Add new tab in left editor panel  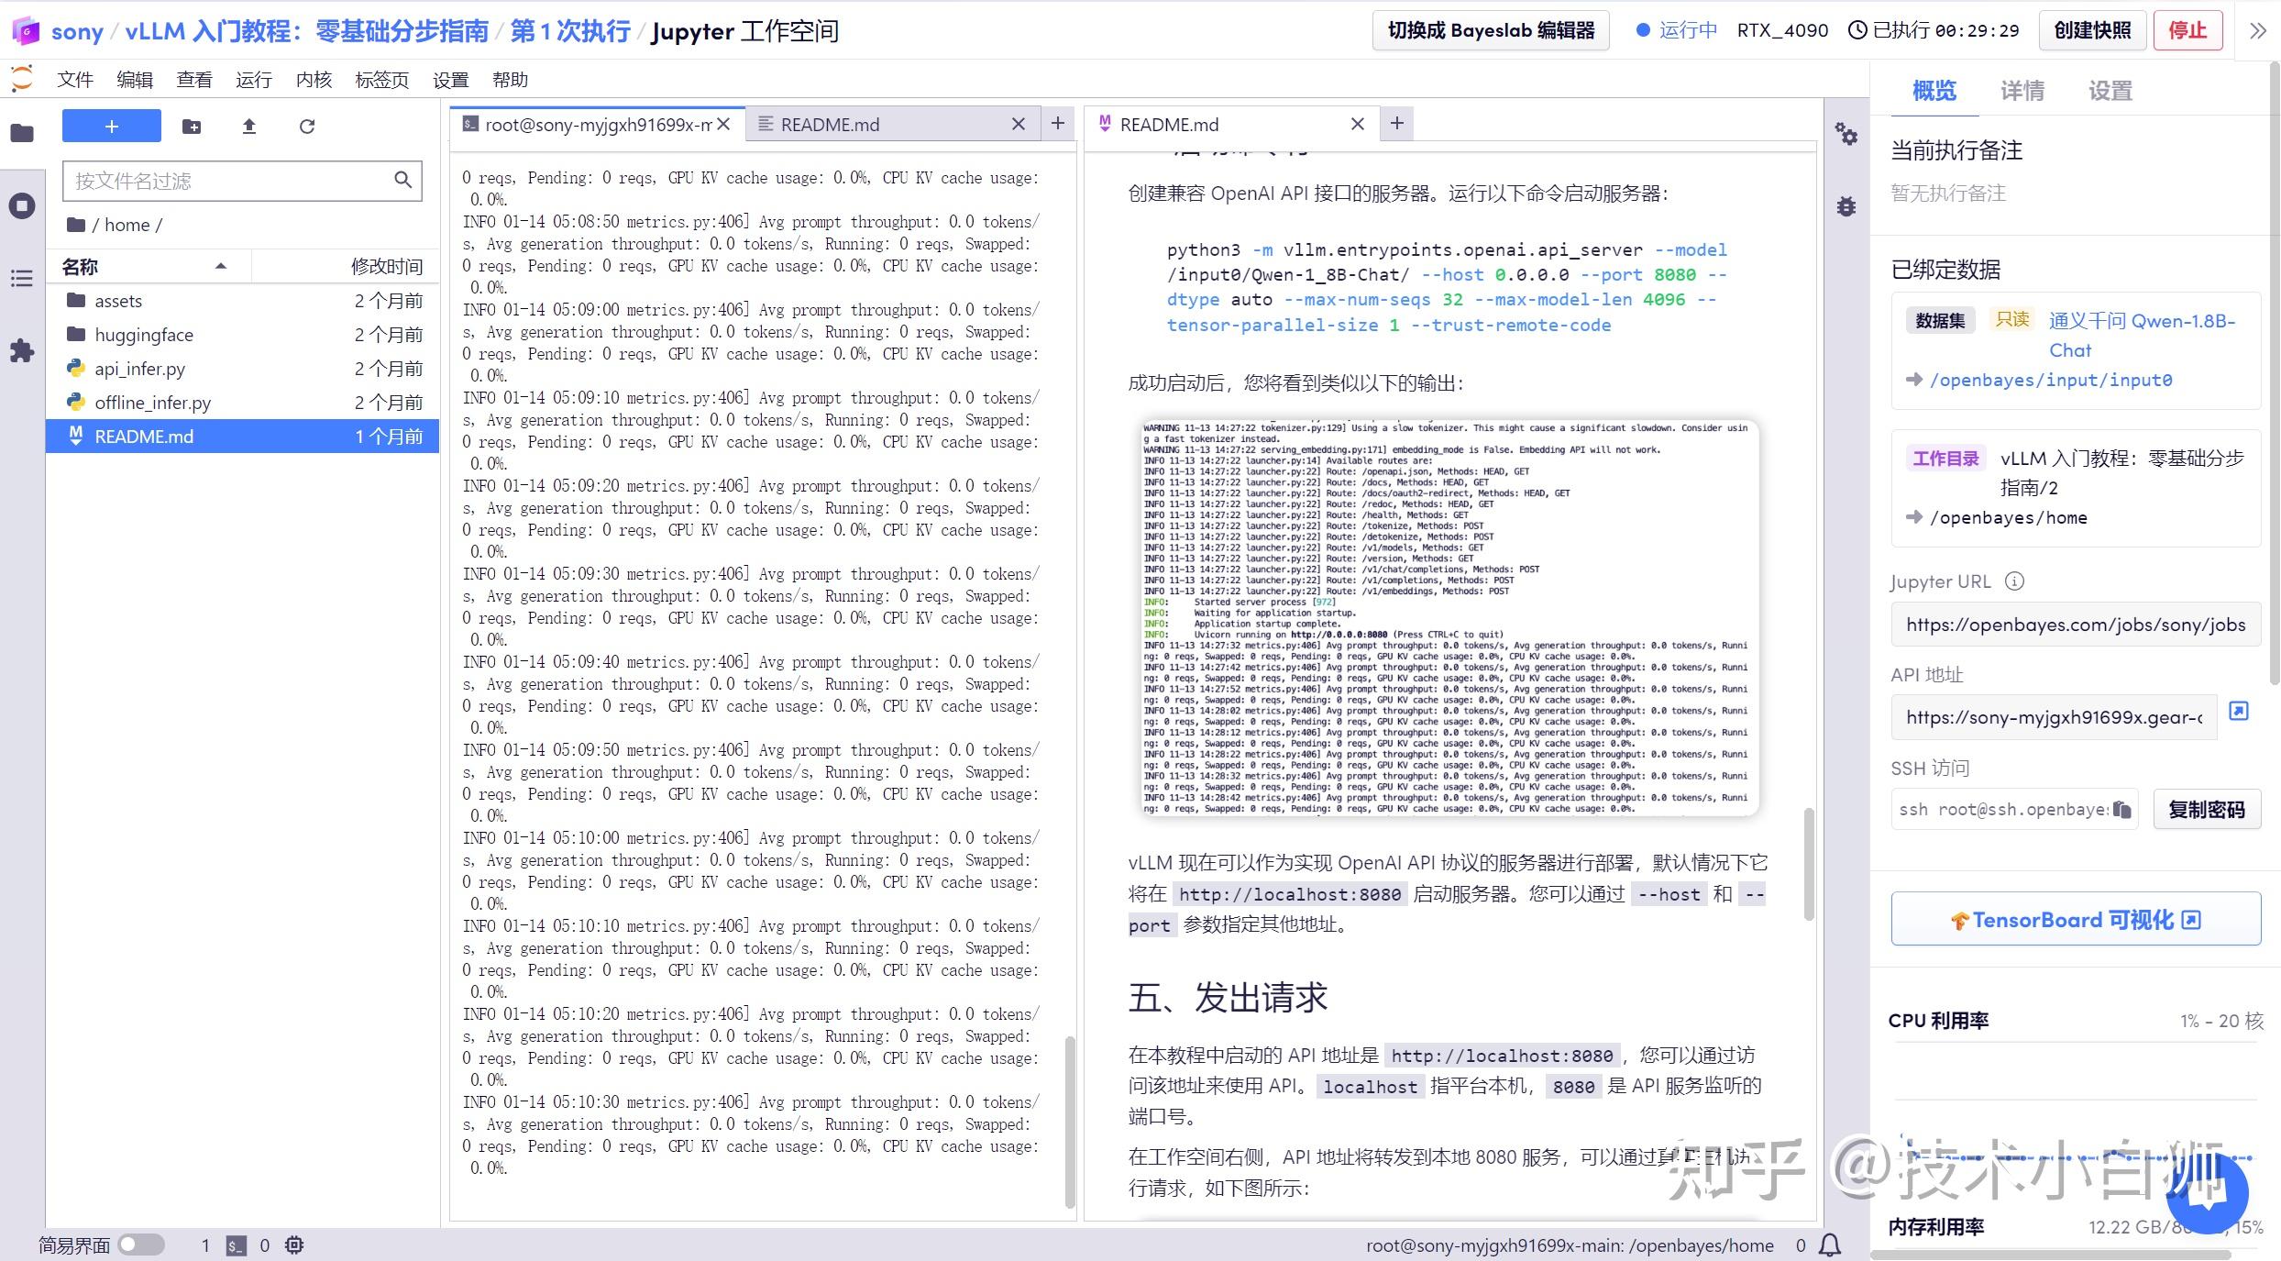click(x=1058, y=123)
